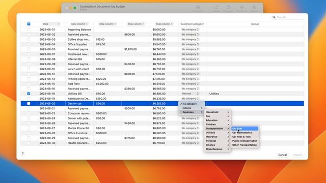The width and height of the screenshot is (326, 183).
Task: Open the last Skip column dropdown above balances
Action: click(164, 24)
